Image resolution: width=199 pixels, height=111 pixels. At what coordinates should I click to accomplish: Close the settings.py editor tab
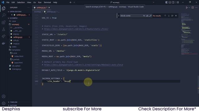(49, 7)
